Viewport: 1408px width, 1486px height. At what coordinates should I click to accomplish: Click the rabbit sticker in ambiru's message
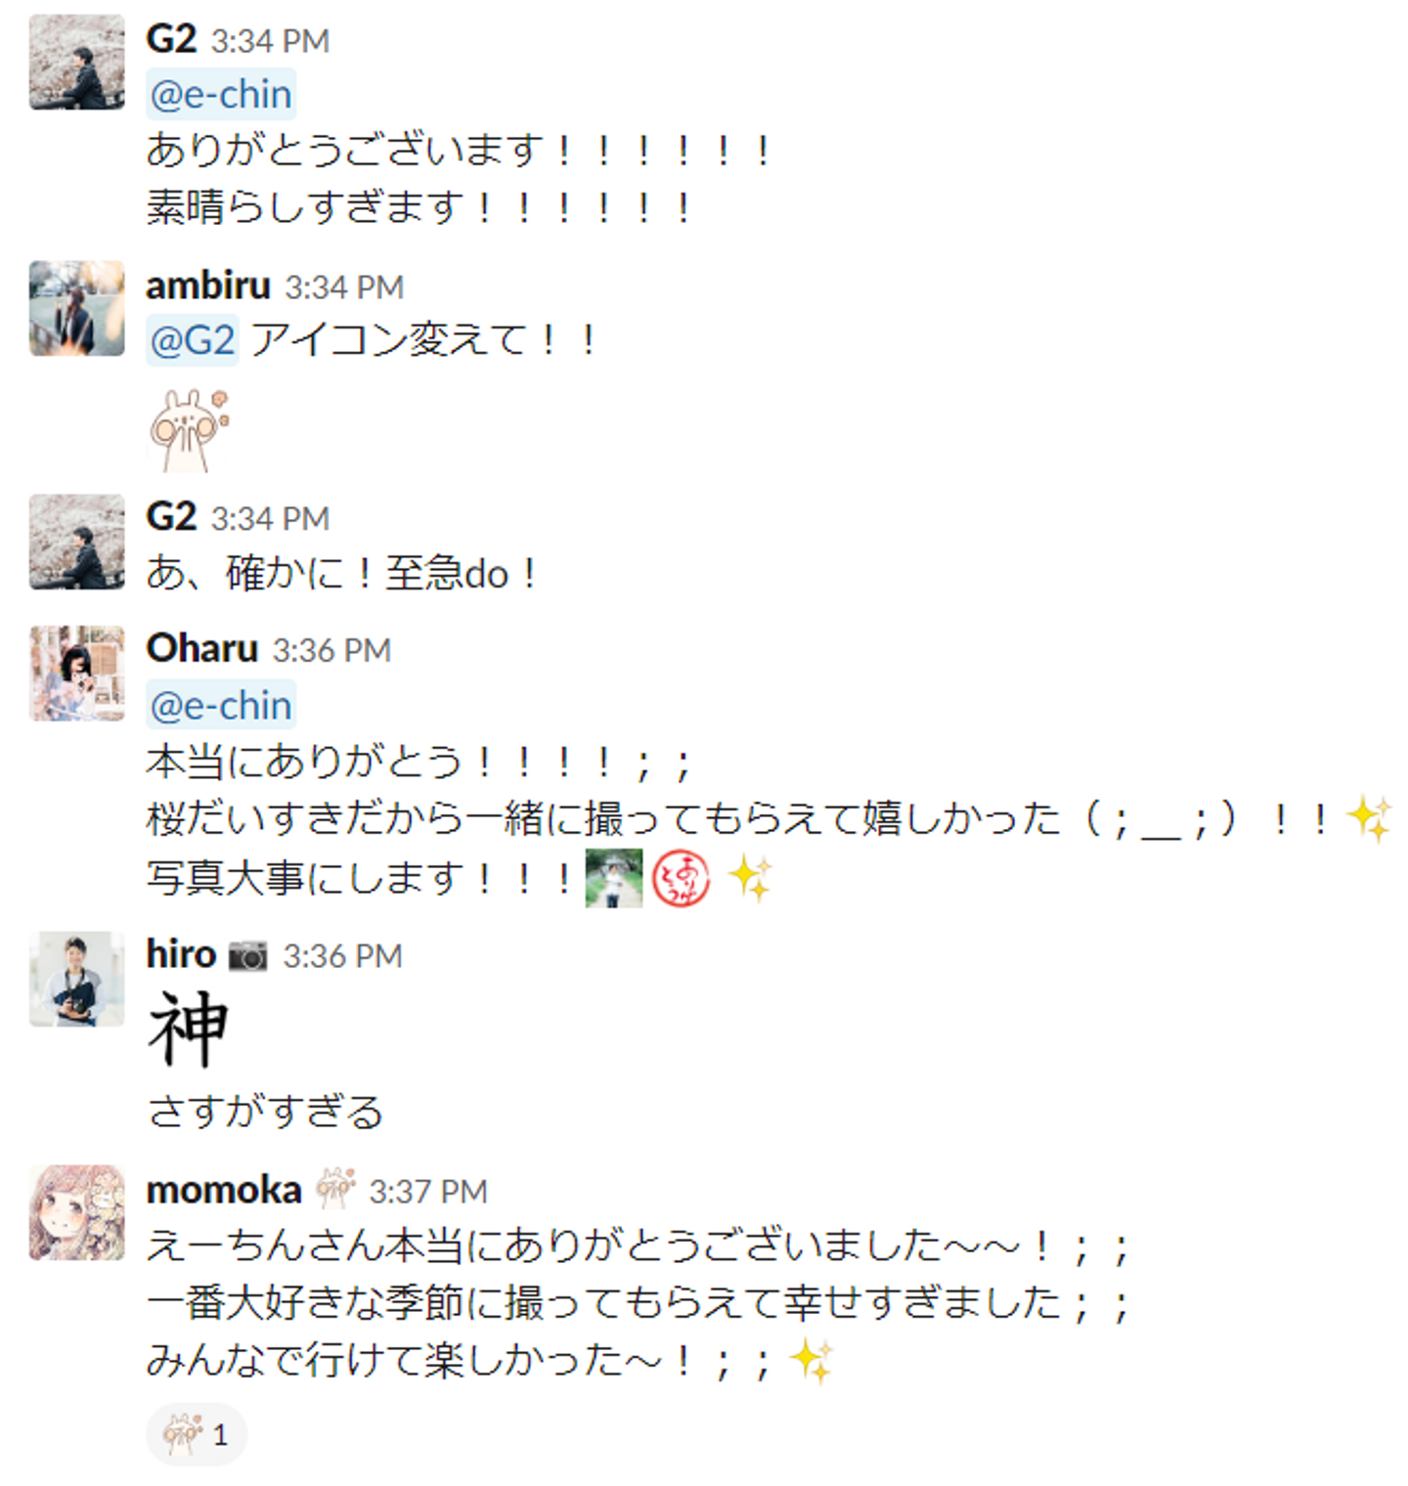(x=190, y=430)
